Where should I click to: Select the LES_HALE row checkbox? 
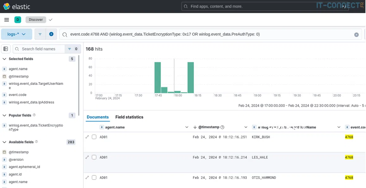[x=94, y=157]
